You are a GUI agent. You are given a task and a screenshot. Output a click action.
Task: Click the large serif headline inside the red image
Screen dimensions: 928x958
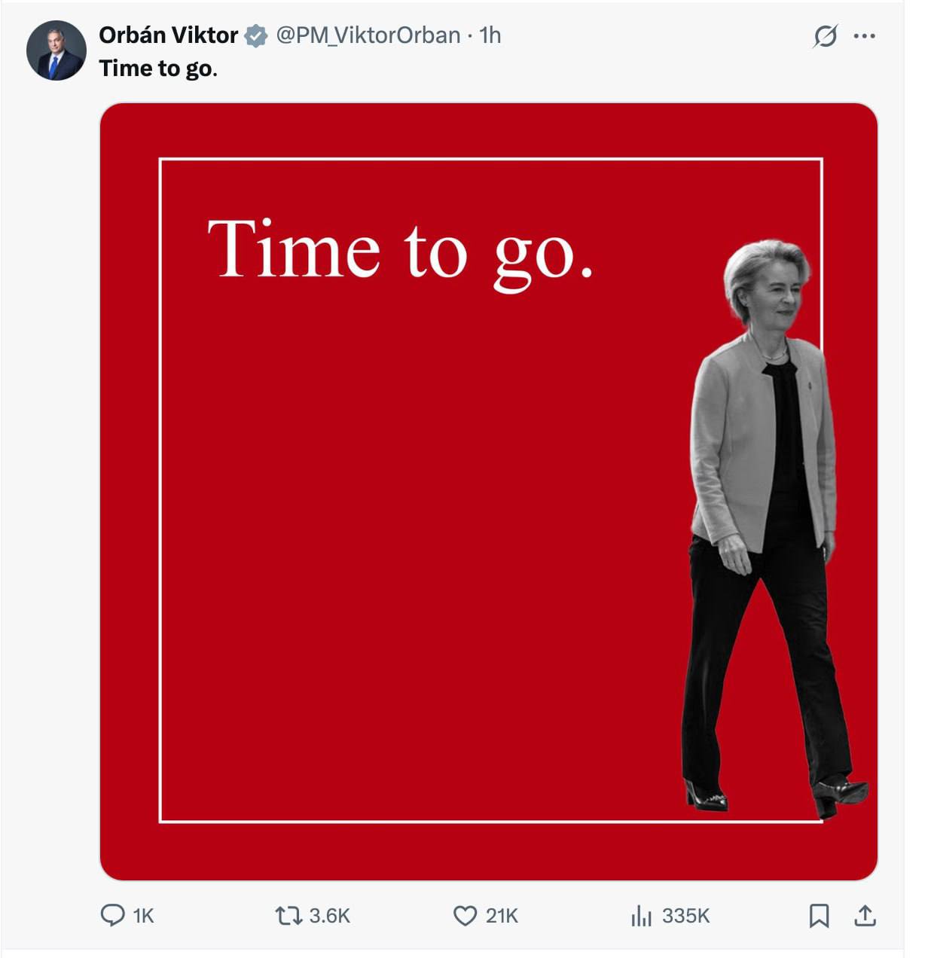tap(400, 250)
